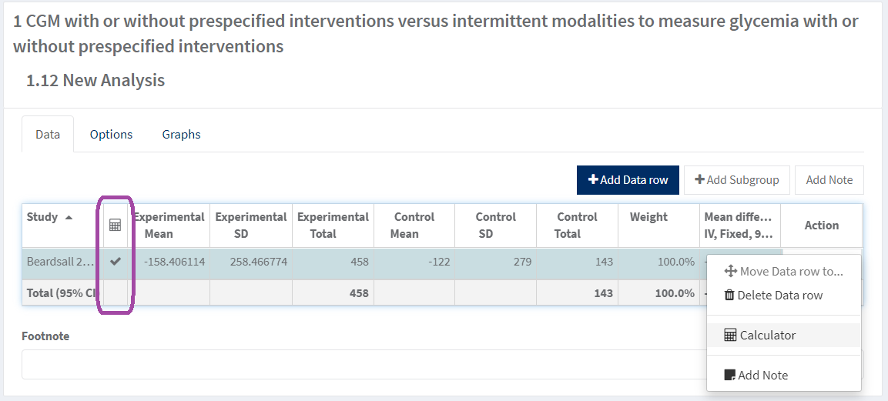Click the Action column header
The height and width of the screenshot is (401, 888).
click(821, 225)
